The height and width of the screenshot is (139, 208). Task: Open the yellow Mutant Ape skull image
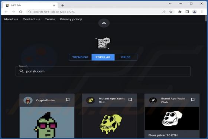[110, 122]
